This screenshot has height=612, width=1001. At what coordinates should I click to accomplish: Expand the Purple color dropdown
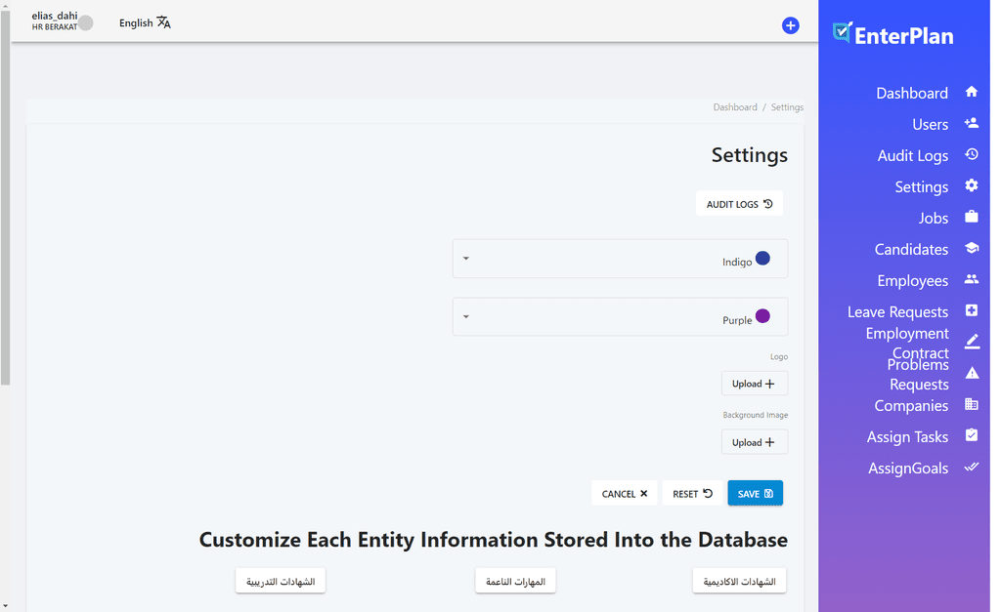pos(466,317)
